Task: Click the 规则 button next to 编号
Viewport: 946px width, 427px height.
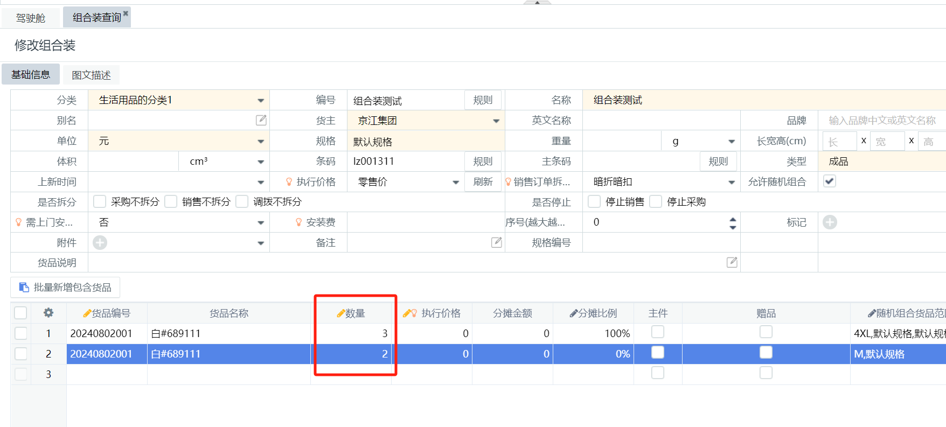Action: pos(483,100)
